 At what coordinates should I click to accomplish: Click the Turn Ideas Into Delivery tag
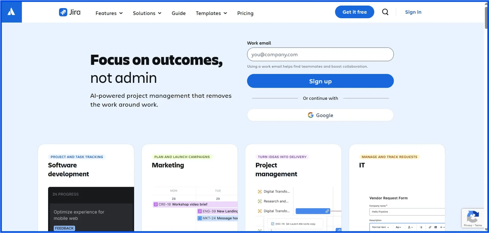pyautogui.click(x=282, y=157)
